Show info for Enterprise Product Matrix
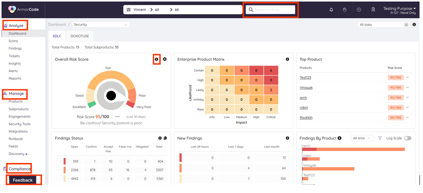Screen dimensions: 423x193 287,59
